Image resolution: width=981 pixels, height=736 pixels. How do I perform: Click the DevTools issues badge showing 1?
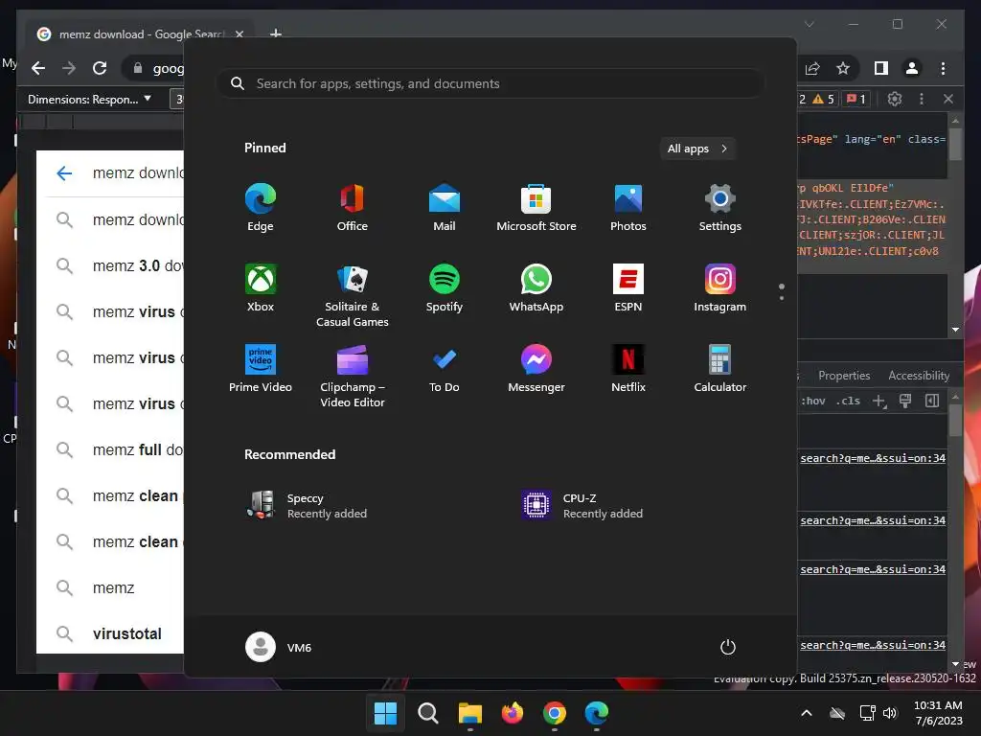click(x=856, y=99)
